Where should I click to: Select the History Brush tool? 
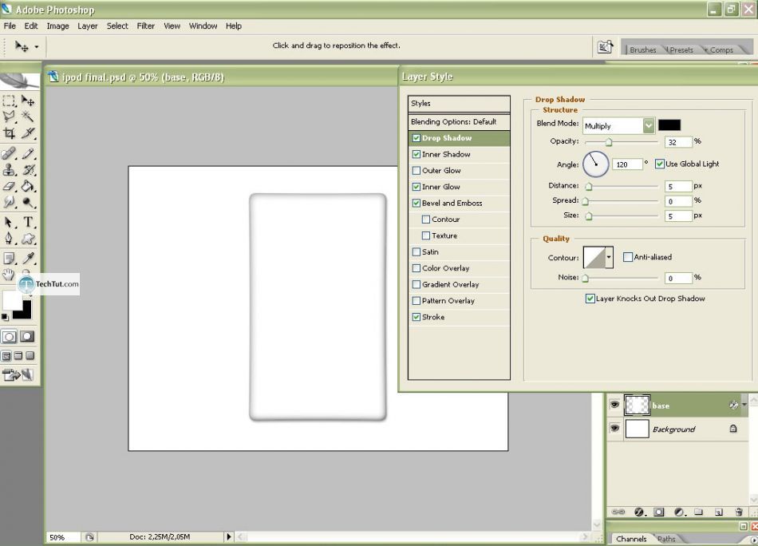point(28,170)
